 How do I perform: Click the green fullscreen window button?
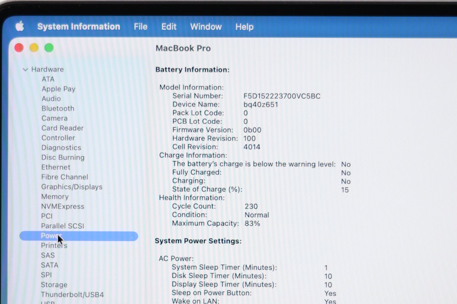[x=49, y=48]
